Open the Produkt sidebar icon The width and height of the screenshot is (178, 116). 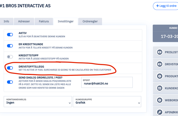pyautogui.click(x=160, y=76)
